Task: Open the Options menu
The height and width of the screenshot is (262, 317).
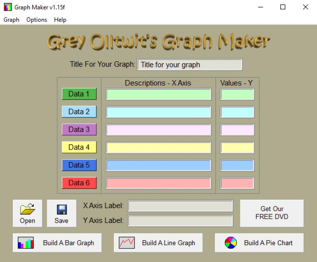Action: click(37, 20)
